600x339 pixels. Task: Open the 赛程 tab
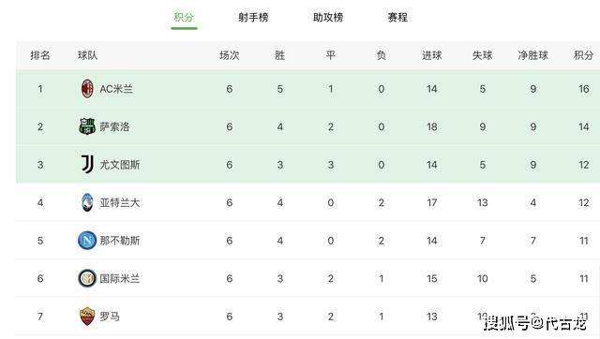tap(397, 17)
